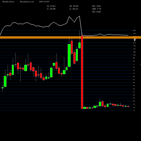
Task: Click the price axis label '46'
Action: pos(134,89)
